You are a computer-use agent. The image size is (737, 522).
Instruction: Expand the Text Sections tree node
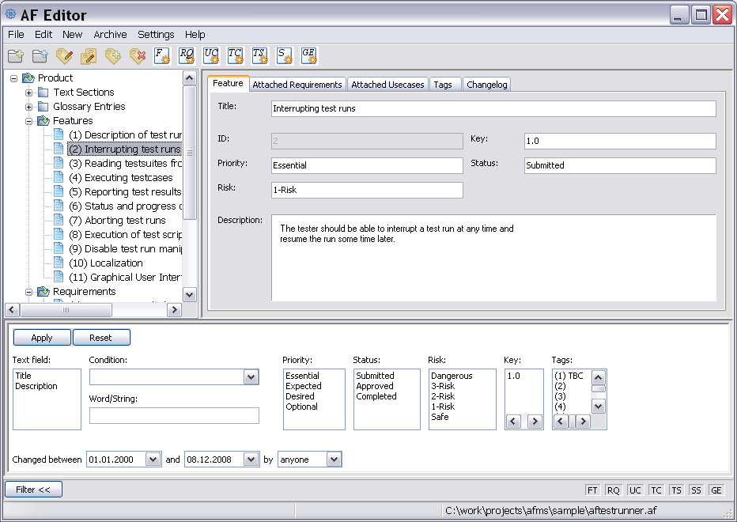pos(29,93)
